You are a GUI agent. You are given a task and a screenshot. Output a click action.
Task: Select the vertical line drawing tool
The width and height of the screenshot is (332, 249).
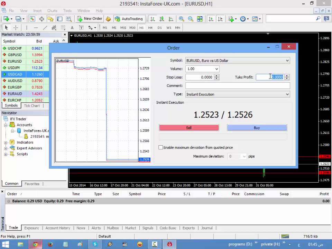coord(27,28)
